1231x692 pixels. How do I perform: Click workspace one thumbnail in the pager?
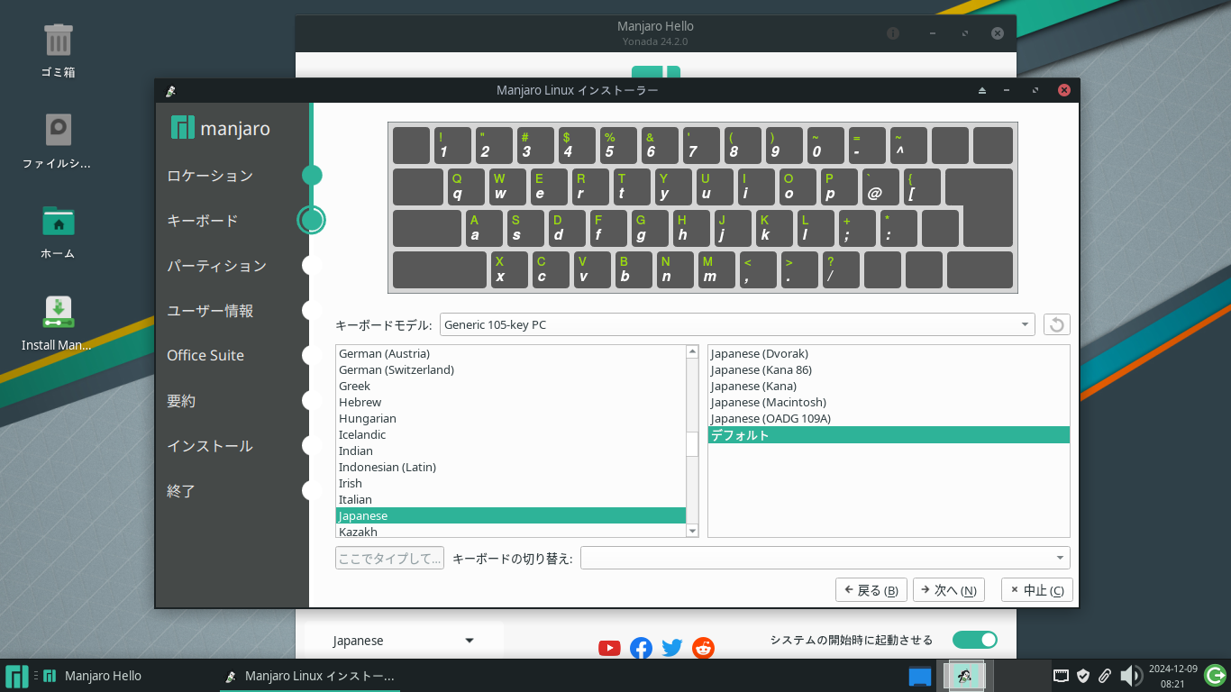point(963,676)
